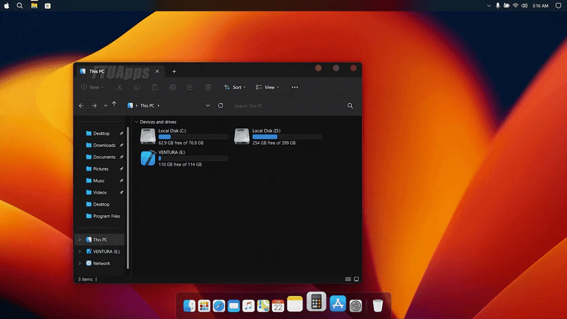This screenshot has height=319, width=567.
Task: Open the New dropdown menu
Action: tap(93, 87)
